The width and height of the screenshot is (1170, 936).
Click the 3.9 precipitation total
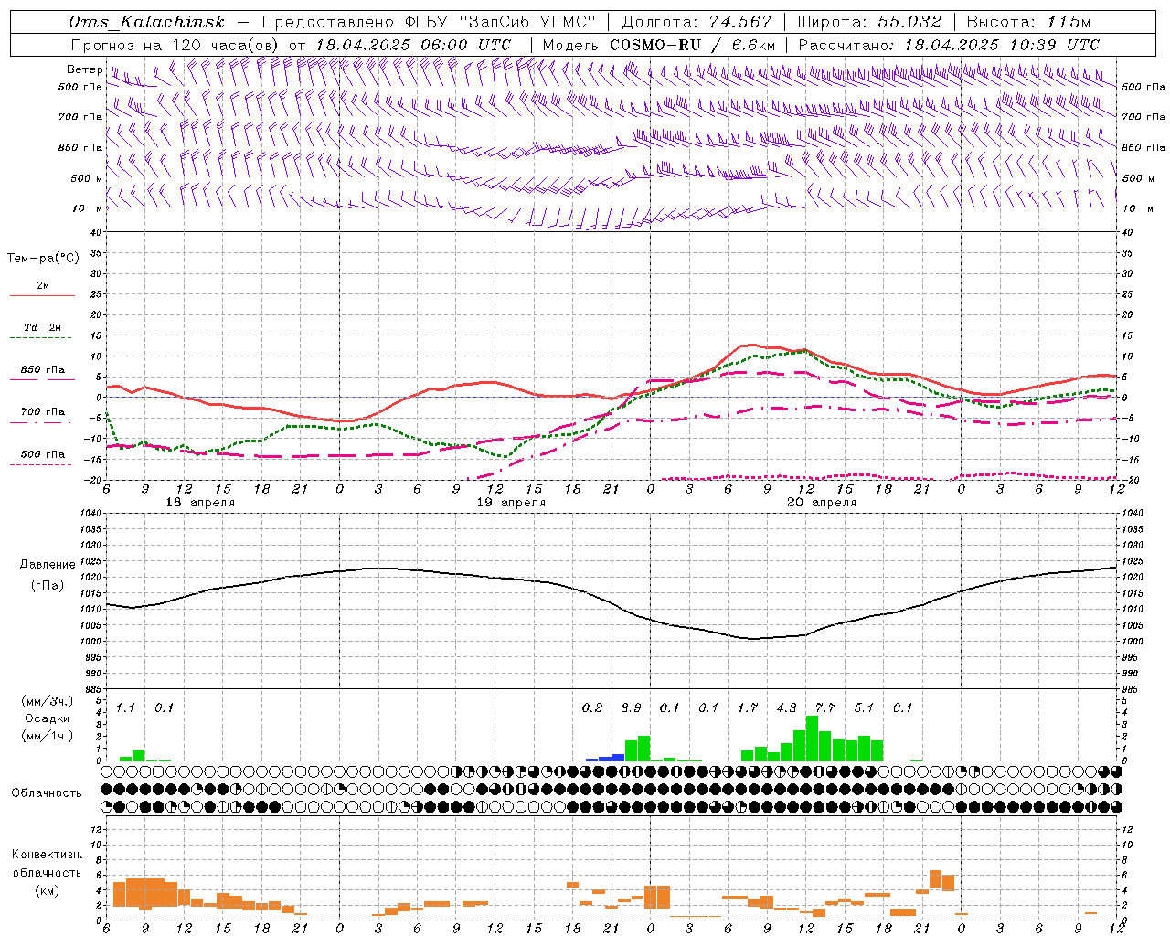click(x=631, y=707)
